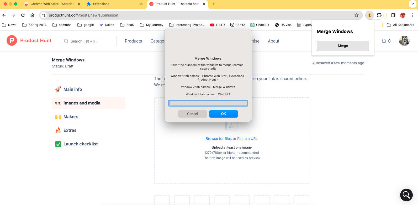Open the Naked bookmark
The image size is (418, 205).
(107, 25)
